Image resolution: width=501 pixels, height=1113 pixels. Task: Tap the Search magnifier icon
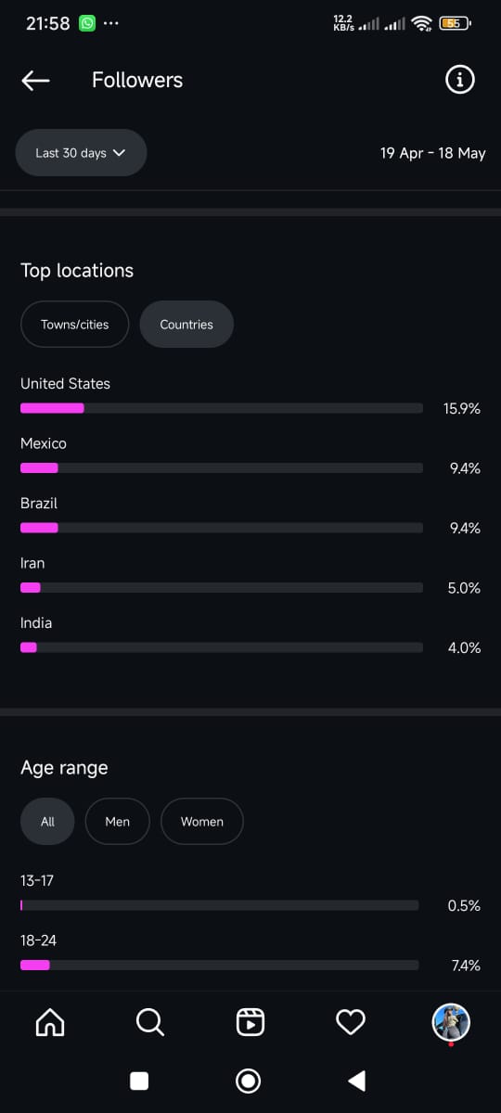[149, 1022]
